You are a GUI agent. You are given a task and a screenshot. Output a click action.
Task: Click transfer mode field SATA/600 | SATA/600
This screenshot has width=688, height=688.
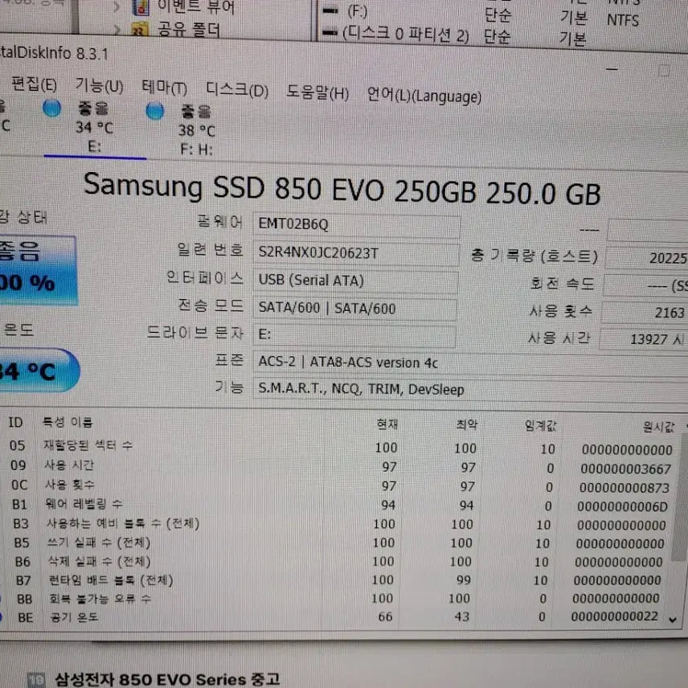click(354, 309)
